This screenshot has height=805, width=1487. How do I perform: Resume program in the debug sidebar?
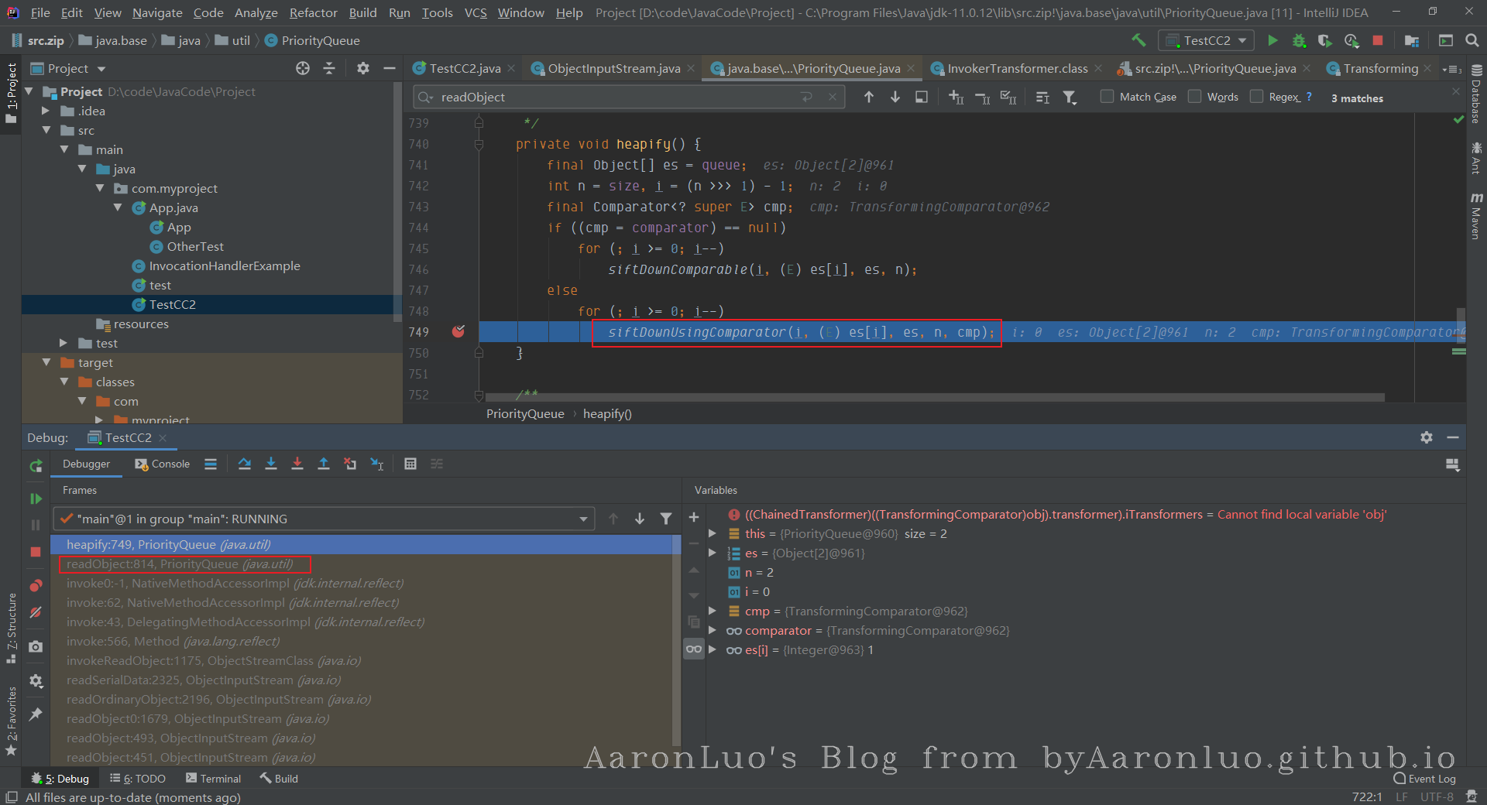(36, 499)
